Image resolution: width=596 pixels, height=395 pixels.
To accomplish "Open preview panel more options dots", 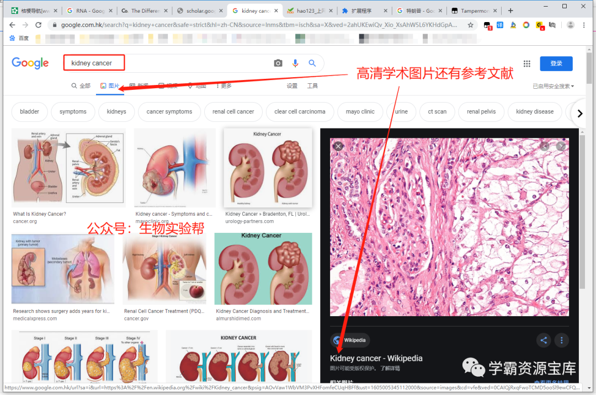I will pyautogui.click(x=562, y=340).
